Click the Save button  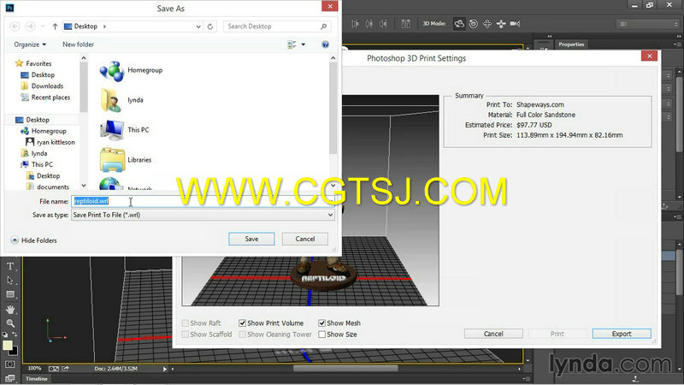pyautogui.click(x=251, y=239)
